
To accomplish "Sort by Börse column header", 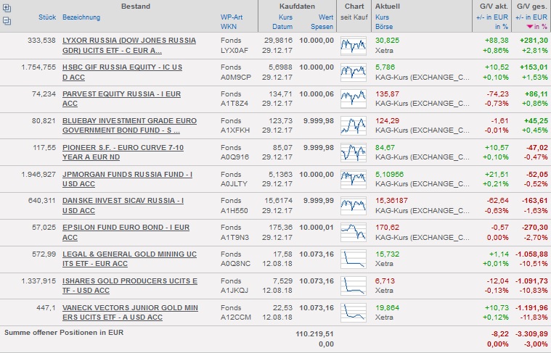I will 384,27.
